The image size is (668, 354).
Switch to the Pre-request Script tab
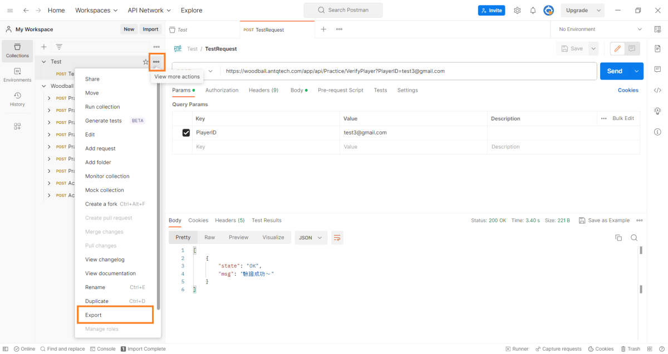pos(341,90)
